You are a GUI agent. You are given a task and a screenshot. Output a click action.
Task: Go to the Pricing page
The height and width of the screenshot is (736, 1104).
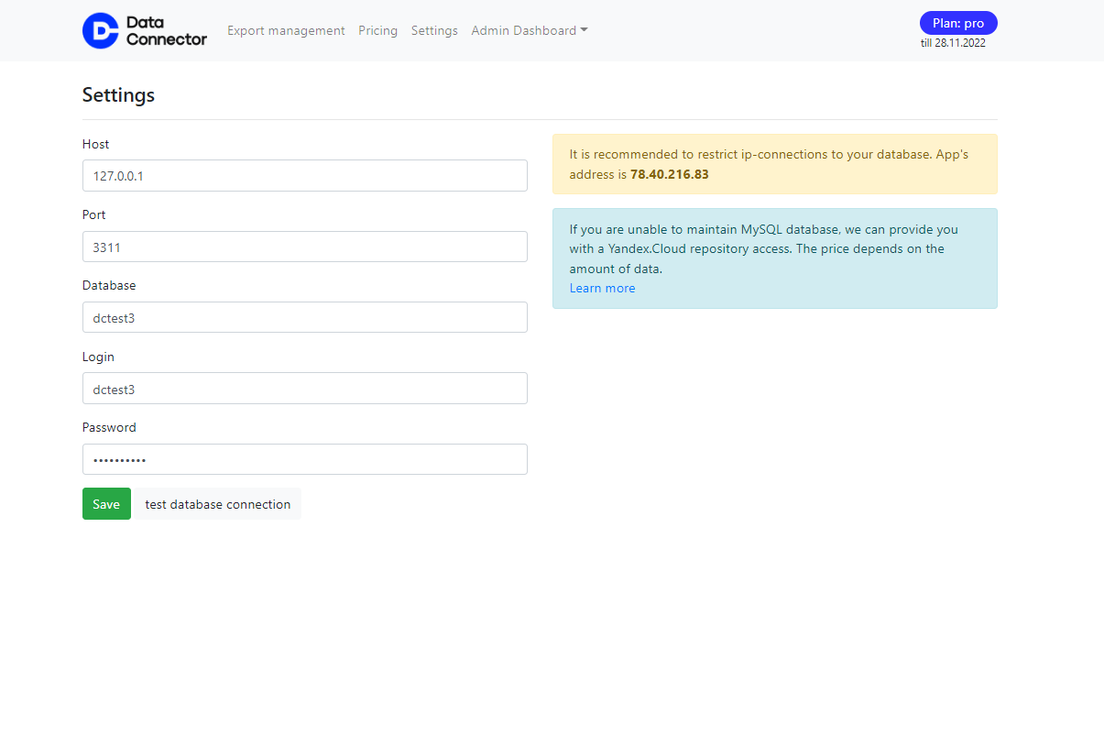tap(377, 30)
